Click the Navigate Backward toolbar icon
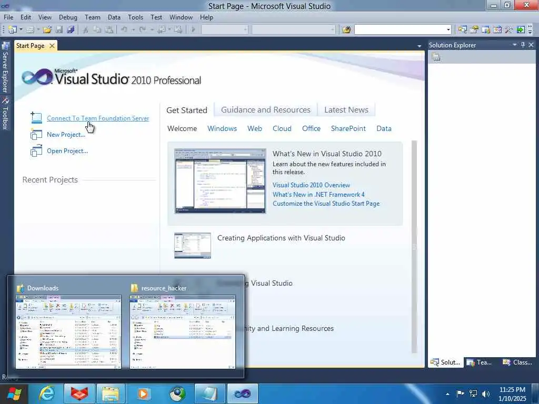The image size is (539, 404). pos(161,30)
